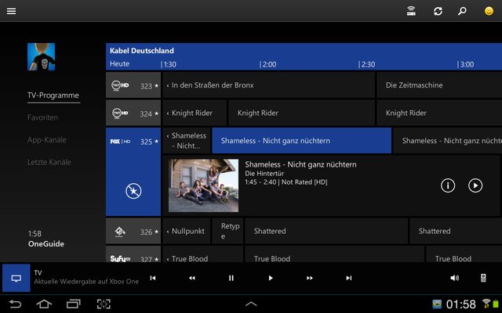Tap the Android home button

coord(44,304)
